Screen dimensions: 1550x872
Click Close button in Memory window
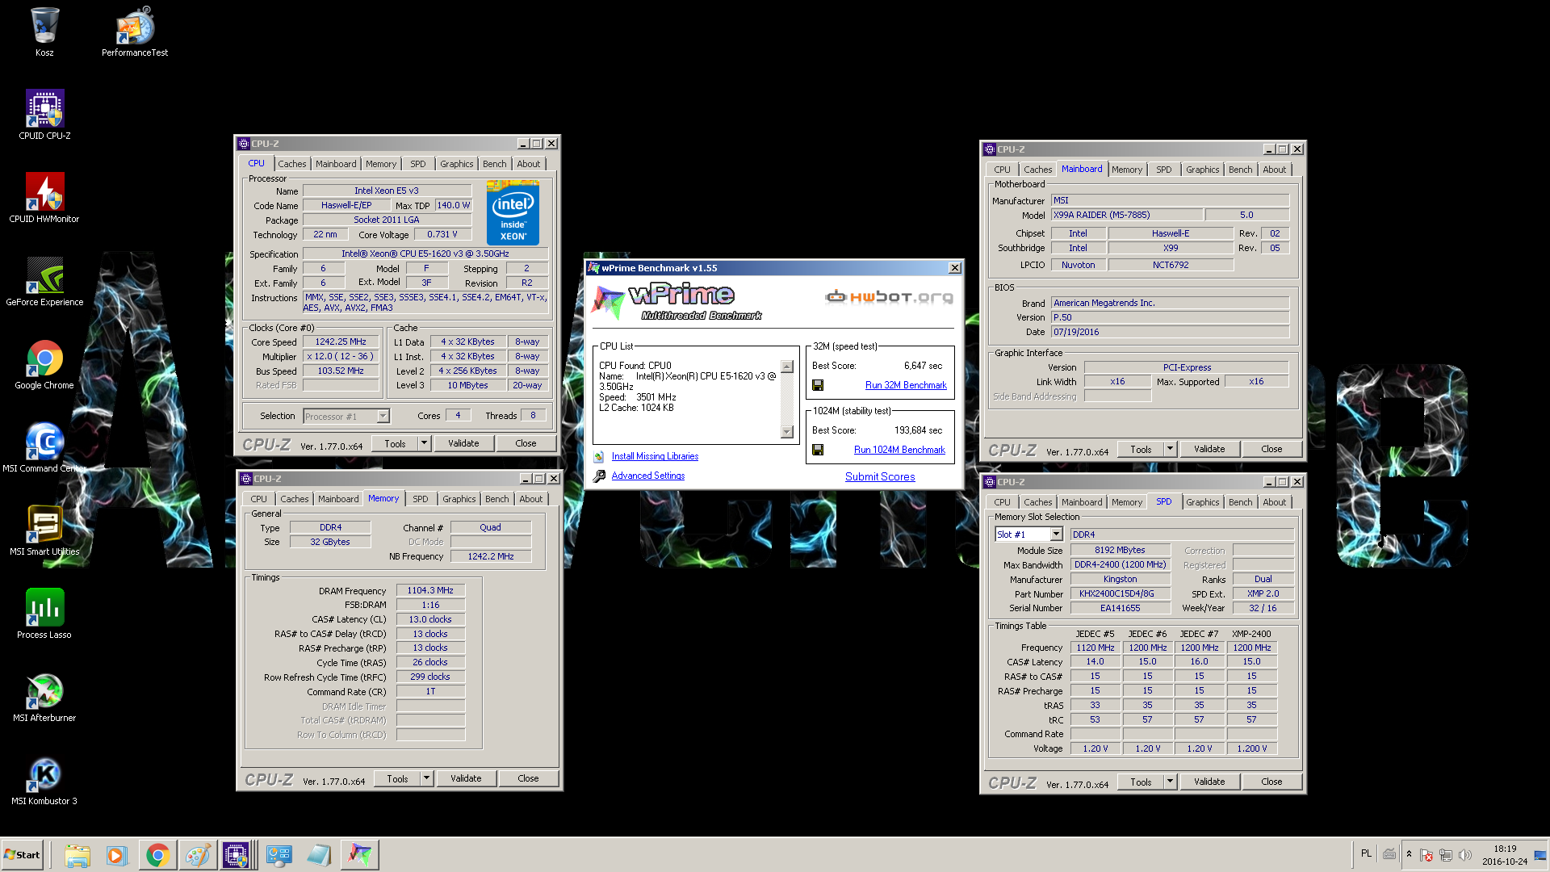pyautogui.click(x=528, y=778)
